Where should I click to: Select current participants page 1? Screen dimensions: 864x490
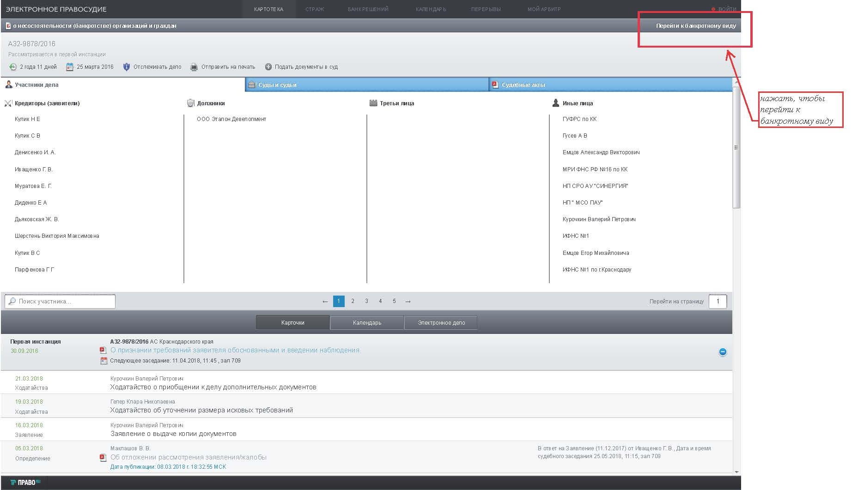coord(339,301)
